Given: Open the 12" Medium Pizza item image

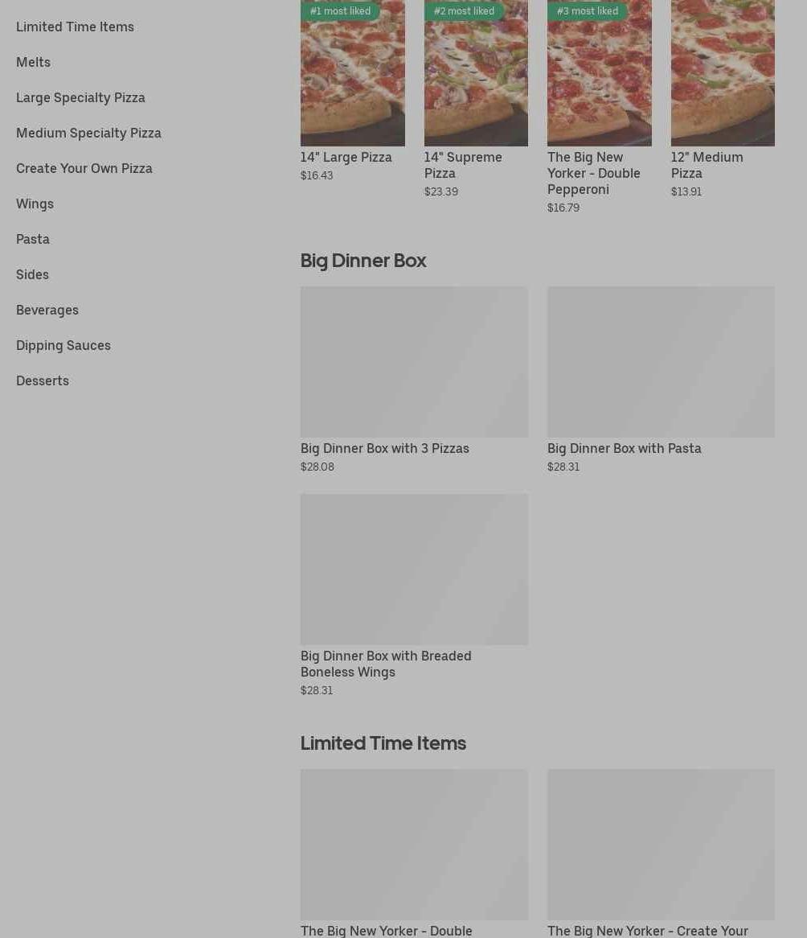Looking at the screenshot, I should (723, 73).
